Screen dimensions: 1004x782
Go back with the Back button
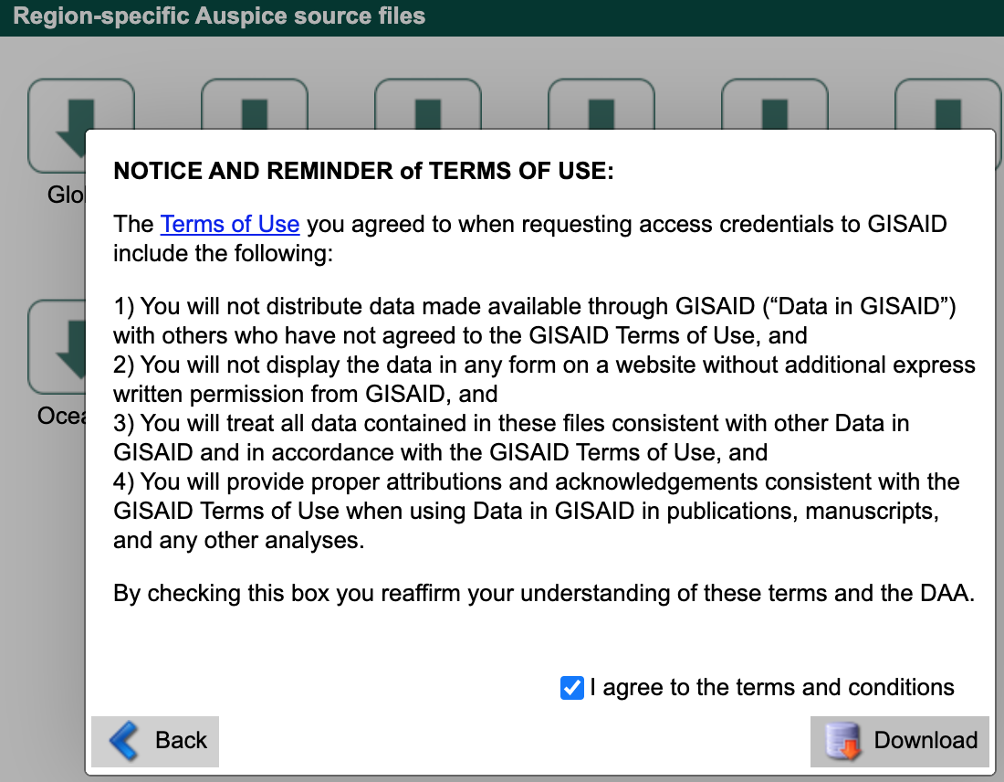[155, 741]
